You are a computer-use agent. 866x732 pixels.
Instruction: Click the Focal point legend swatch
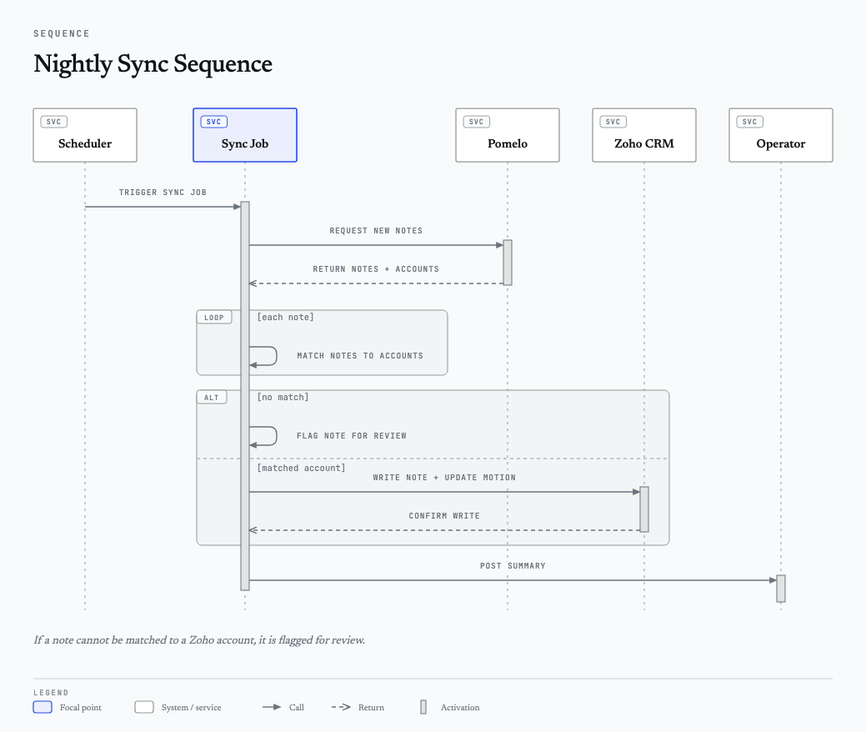pyautogui.click(x=43, y=707)
